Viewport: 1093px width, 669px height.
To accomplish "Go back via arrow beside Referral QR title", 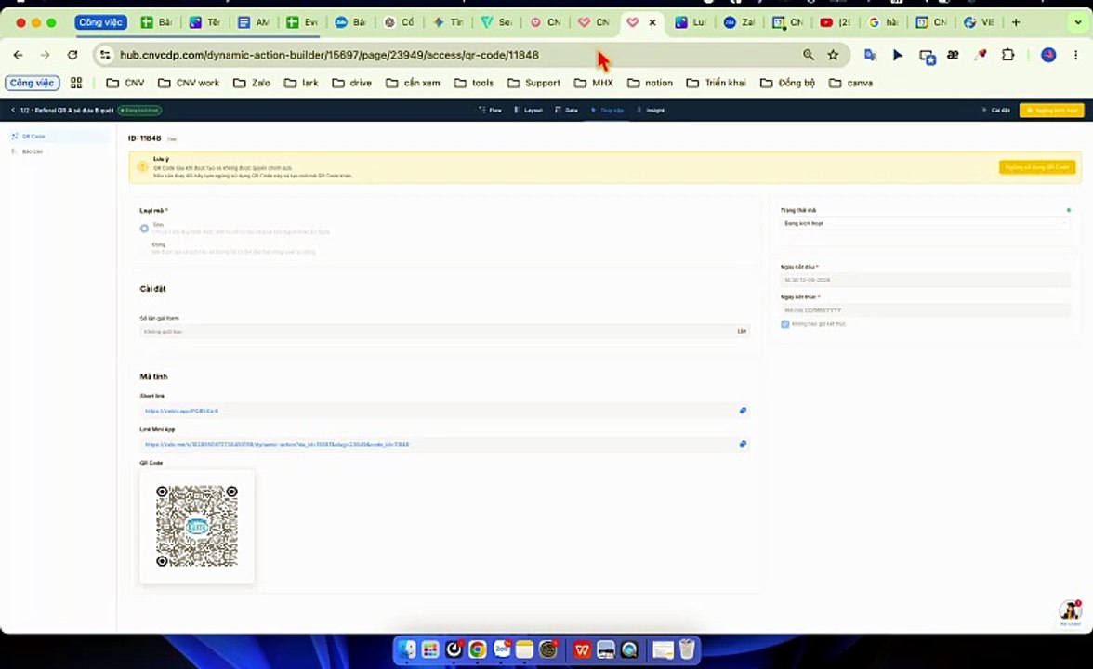I will 13,110.
